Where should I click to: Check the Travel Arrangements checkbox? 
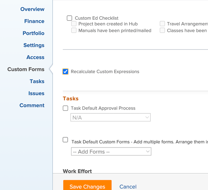[162, 24]
